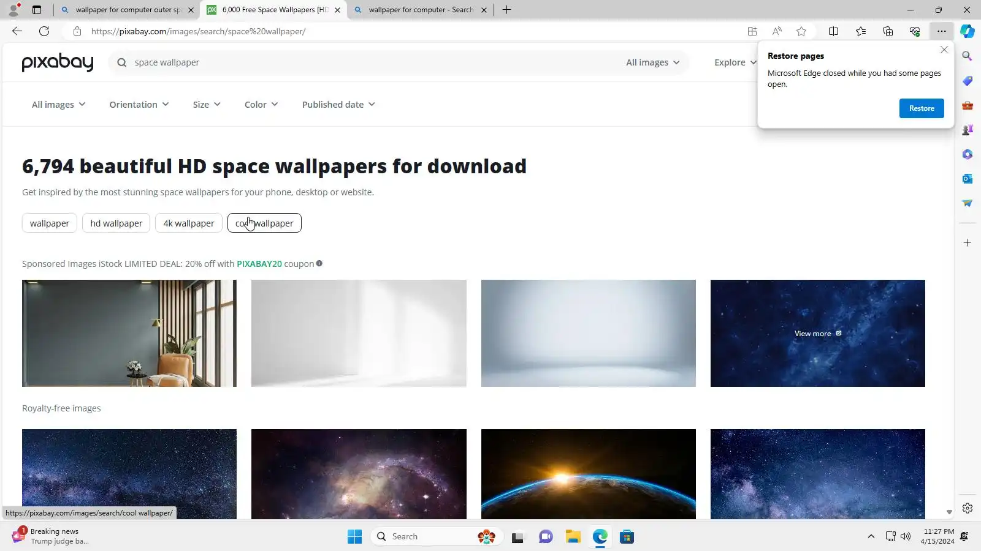The height and width of the screenshot is (551, 981).
Task: Open Copilot icon in Edge
Action: pyautogui.click(x=968, y=31)
